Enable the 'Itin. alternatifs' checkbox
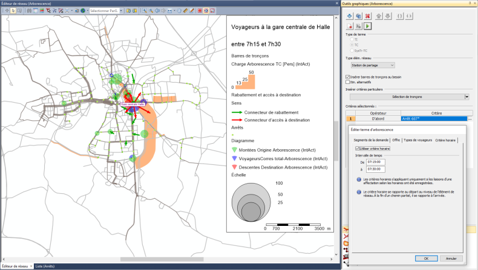Viewport: 478px width, 270px height. tap(347, 82)
